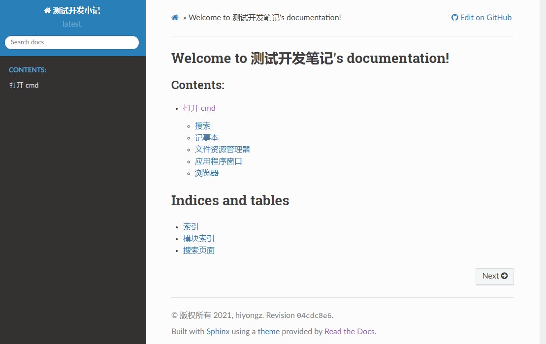Screen dimensions: 546x344
Task: Open the 记事本 section link
Action: 206,137
